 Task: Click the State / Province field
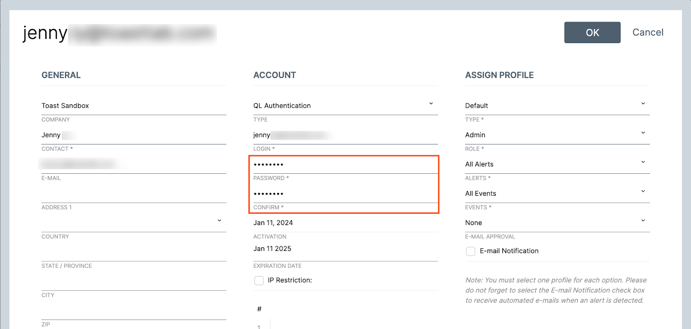133,252
